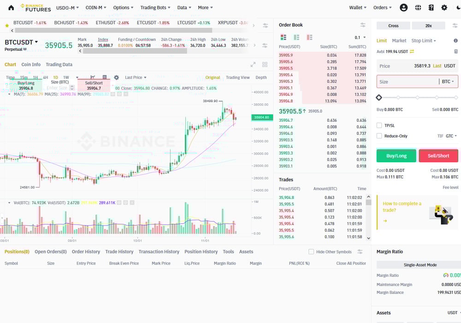
Task: Change order book 0.1 precision dropdown
Action: click(x=360, y=37)
